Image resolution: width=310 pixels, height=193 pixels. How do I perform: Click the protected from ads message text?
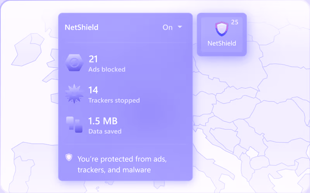pos(124,159)
